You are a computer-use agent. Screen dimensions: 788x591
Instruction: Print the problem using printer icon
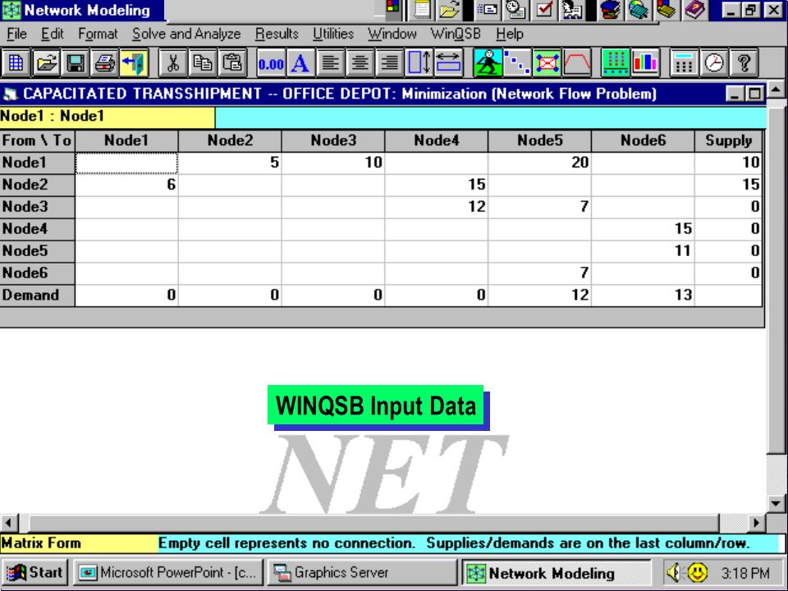[x=105, y=63]
